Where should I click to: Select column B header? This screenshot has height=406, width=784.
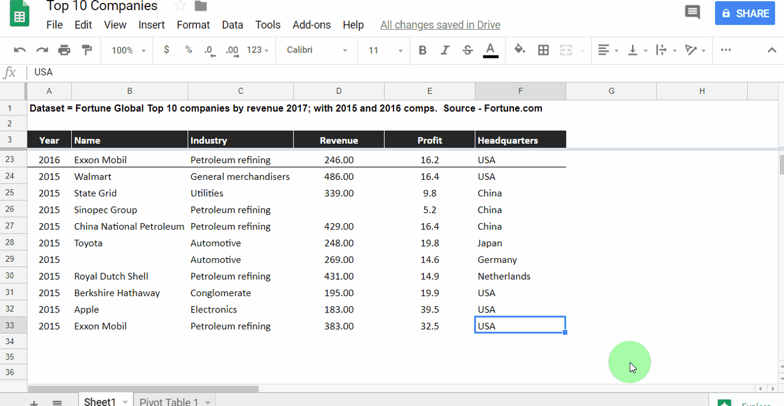130,91
